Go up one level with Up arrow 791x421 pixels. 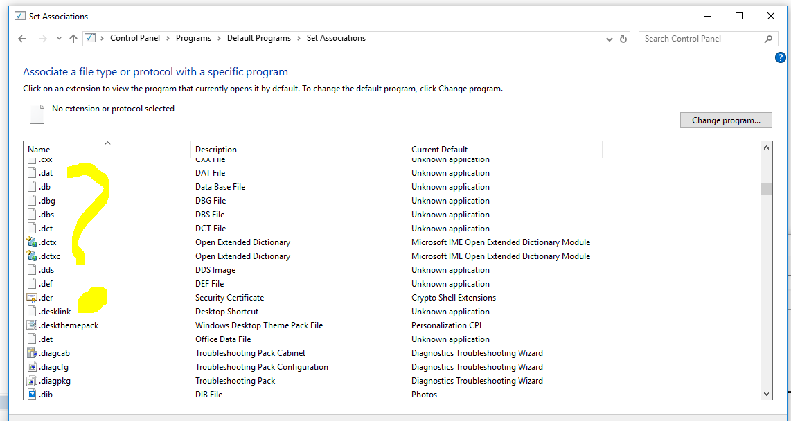[x=73, y=39]
